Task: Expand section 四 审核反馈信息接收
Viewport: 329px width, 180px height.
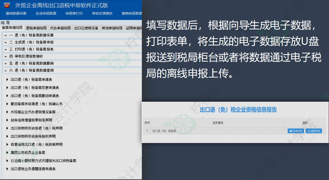Action: (x=72, y=56)
